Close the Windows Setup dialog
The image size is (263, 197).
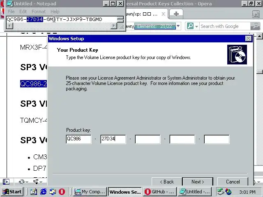(248, 39)
